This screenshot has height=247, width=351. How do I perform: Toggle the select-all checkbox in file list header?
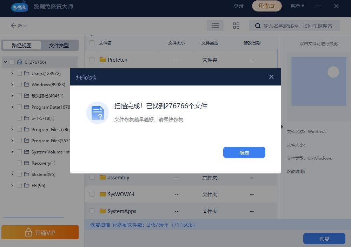tap(92, 43)
